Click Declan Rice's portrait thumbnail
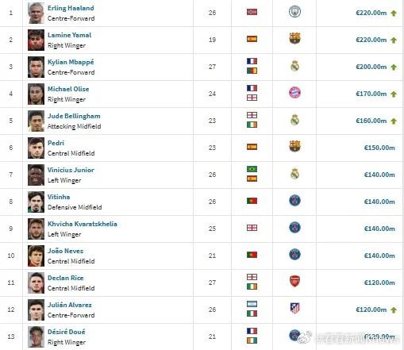 pyautogui.click(x=36, y=283)
